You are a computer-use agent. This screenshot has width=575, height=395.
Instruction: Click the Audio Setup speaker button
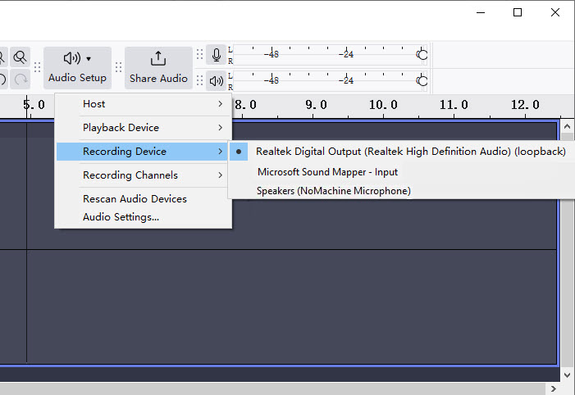point(77,66)
